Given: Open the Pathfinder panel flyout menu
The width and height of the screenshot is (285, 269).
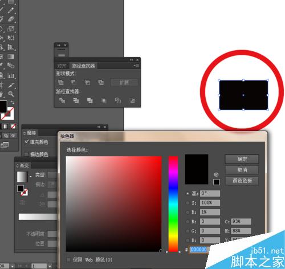Looking at the screenshot, I should [x=136, y=66].
